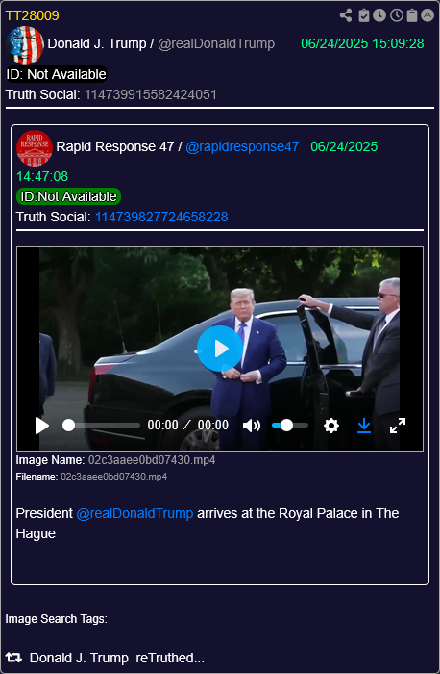Click the plain clipboard icon
The width and height of the screenshot is (440, 674).
point(412,15)
